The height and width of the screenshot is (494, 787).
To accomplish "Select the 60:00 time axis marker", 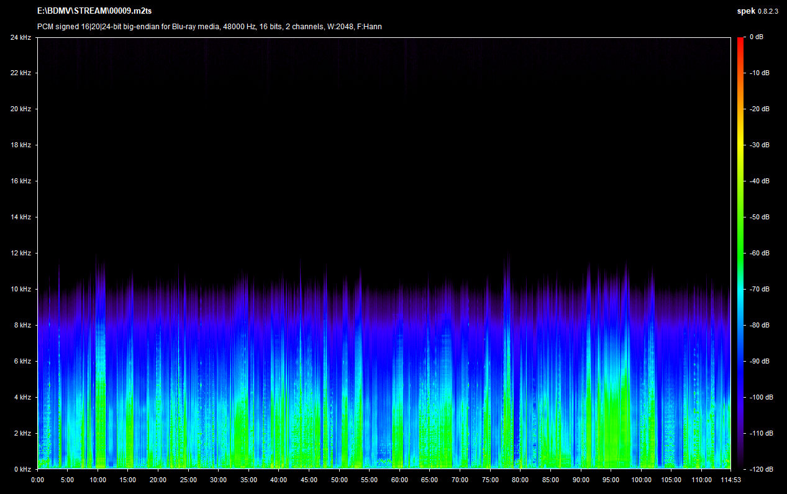I will click(399, 480).
